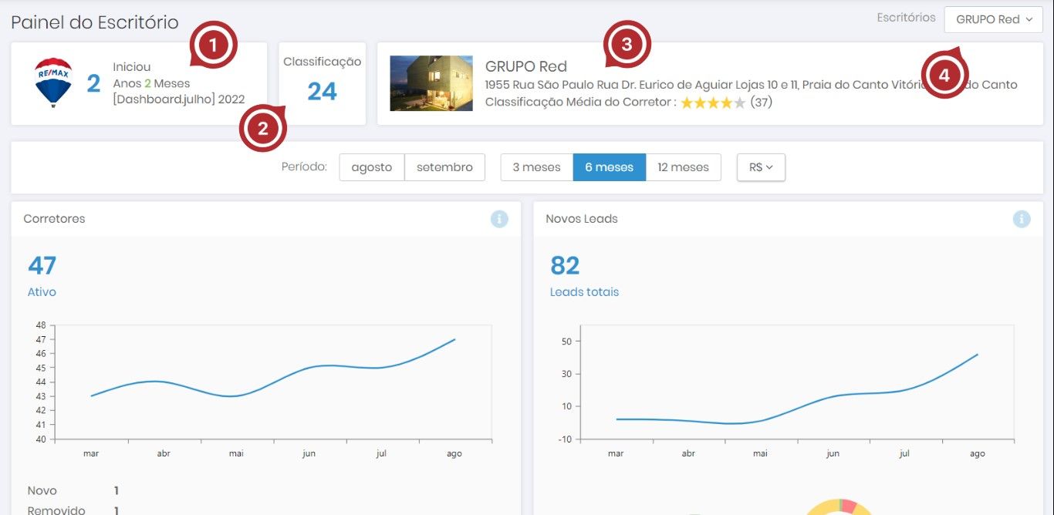Select the setembro period button
This screenshot has width=1054, height=515.
point(444,167)
